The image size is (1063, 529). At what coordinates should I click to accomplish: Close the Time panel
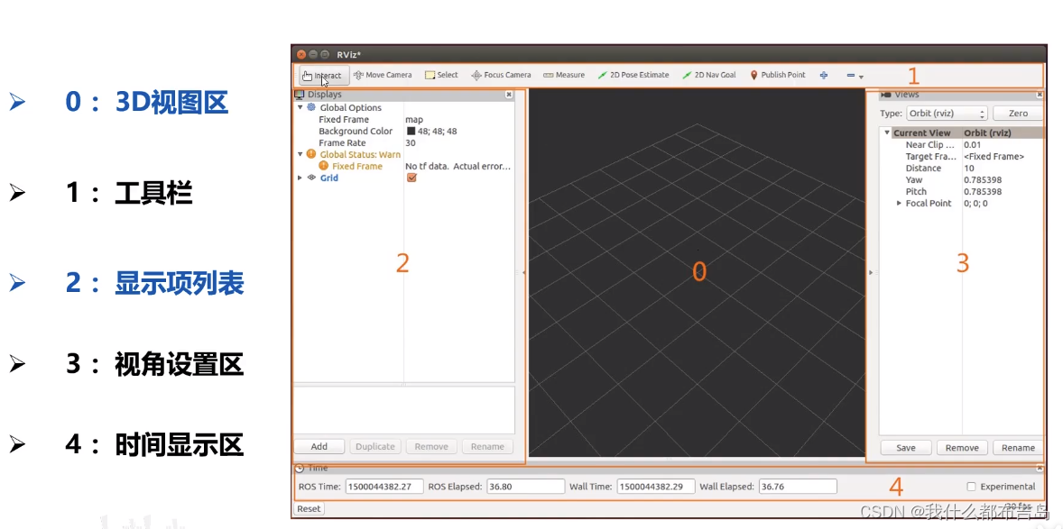pyautogui.click(x=1040, y=468)
